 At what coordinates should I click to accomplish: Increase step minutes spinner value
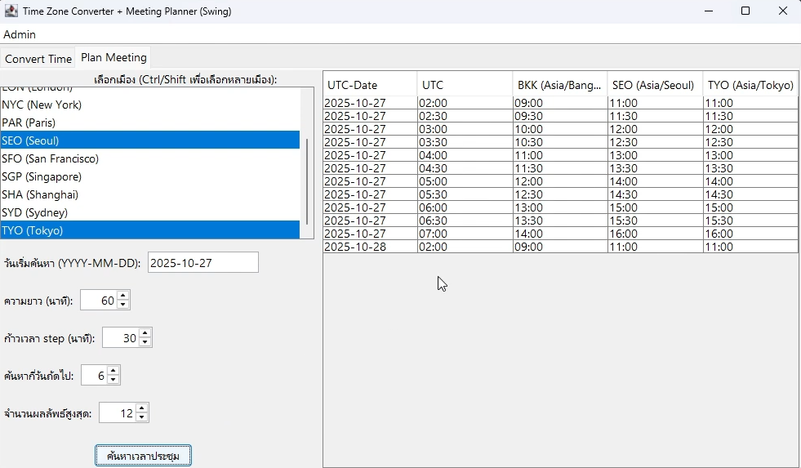click(x=145, y=333)
